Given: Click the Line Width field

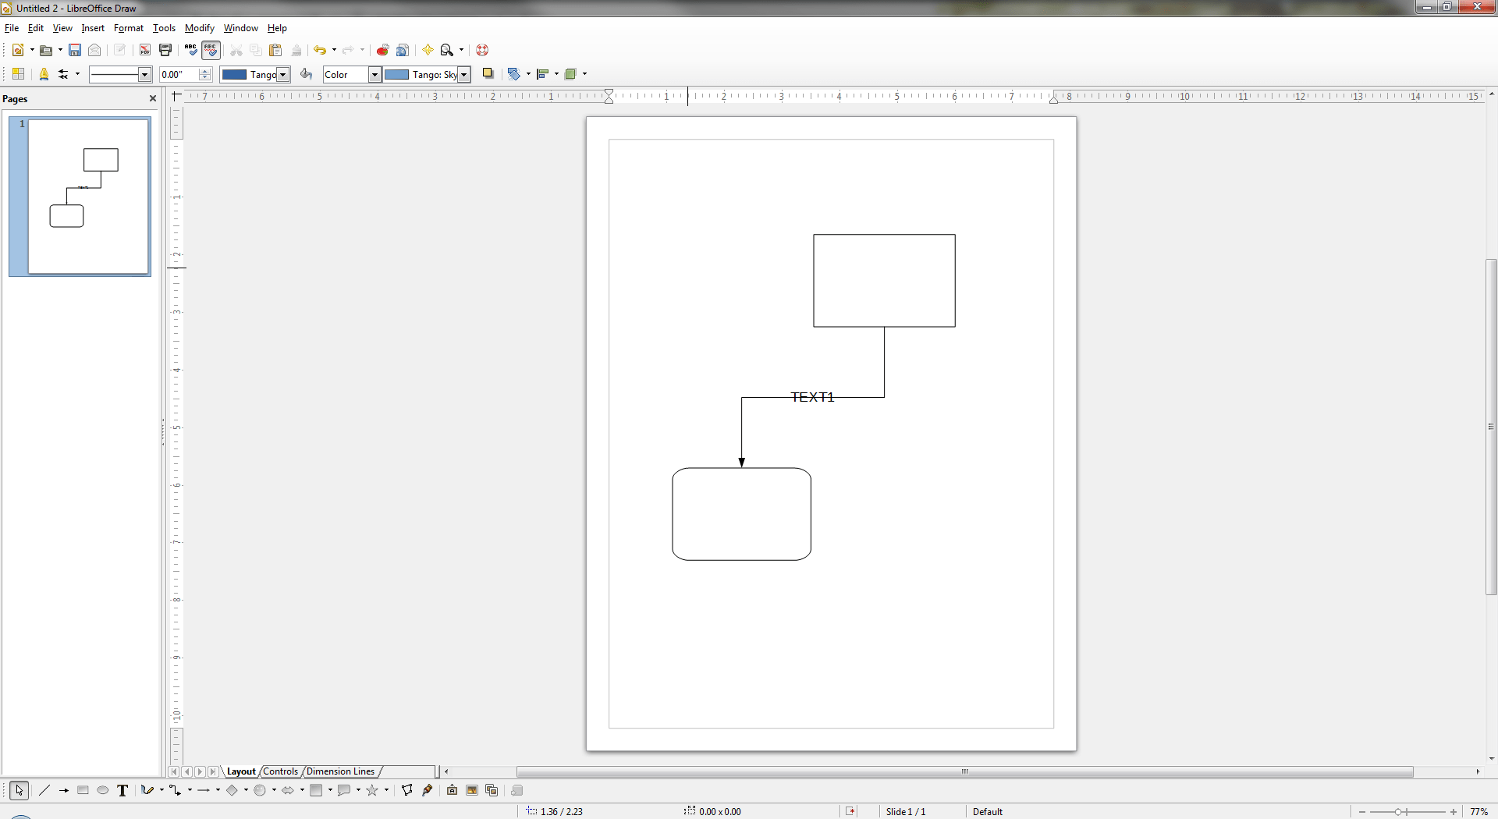Looking at the screenshot, I should click(x=179, y=74).
